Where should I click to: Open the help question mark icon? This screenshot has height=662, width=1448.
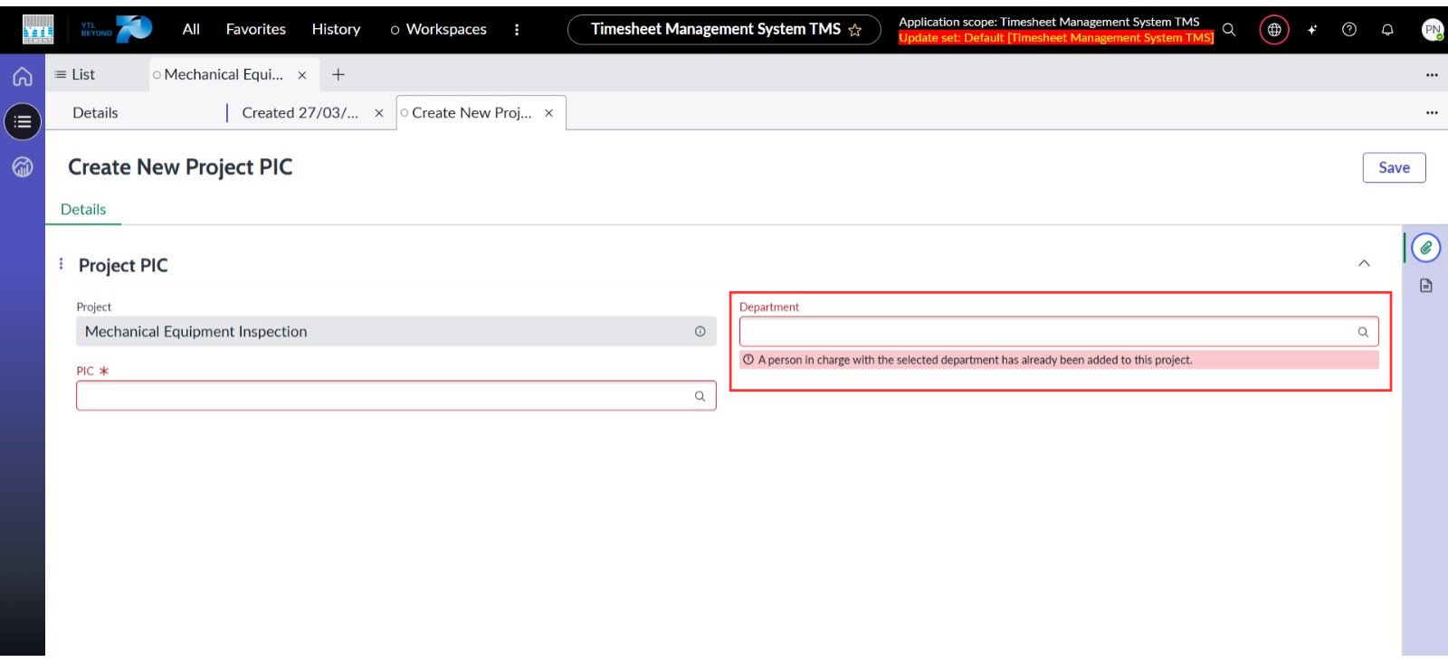pos(1349,30)
